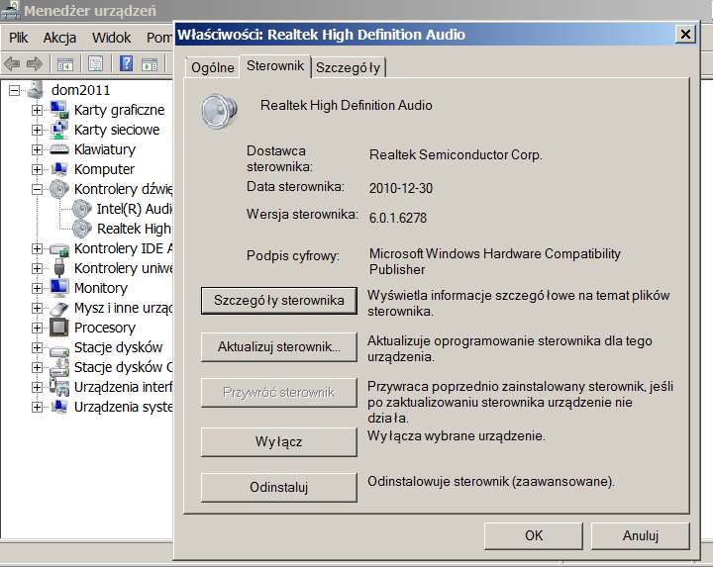Screen dimensions: 713x567
Task: Expand the Stacje dysków node
Action: [x=38, y=347]
